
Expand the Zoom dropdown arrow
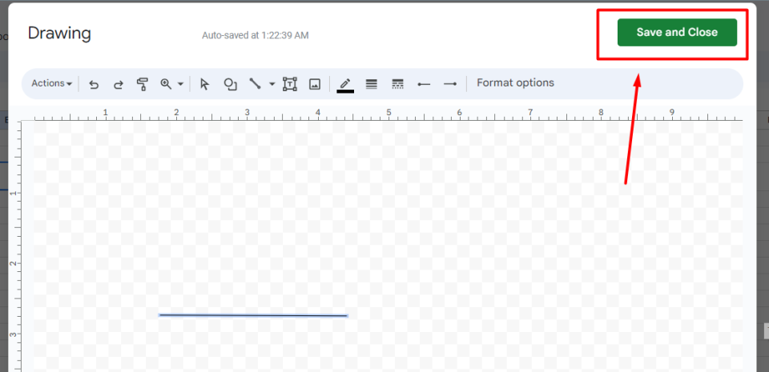pos(180,84)
